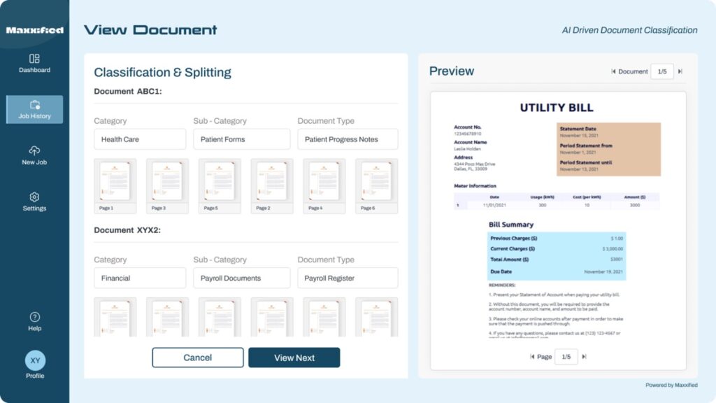Viewport: 716px width, 403px height.
Task: Select the Page 1 thumbnail of Document ABC1
Action: (x=114, y=185)
